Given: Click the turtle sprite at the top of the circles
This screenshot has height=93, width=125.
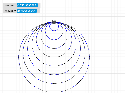Looking at the screenshot, I should coord(54,22).
